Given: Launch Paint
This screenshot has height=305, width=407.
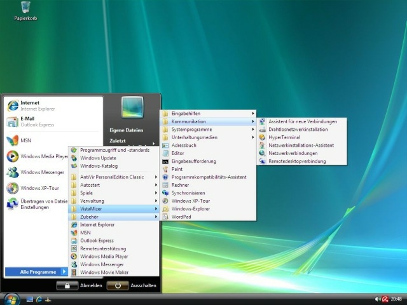Looking at the screenshot, I should pyautogui.click(x=208, y=169).
